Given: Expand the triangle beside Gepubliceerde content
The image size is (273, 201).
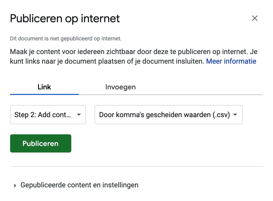Looking at the screenshot, I should click(x=15, y=186).
